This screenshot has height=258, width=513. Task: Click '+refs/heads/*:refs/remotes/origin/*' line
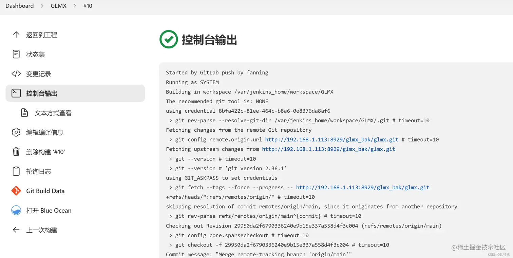240,197
